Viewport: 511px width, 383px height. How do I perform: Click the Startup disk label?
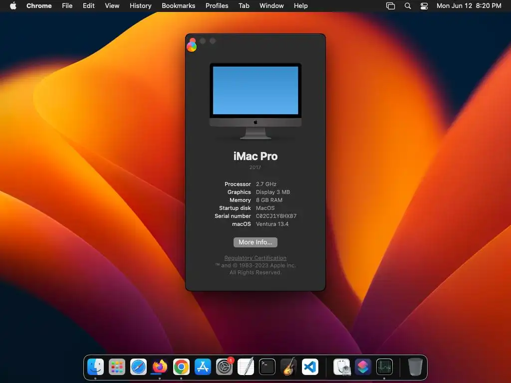(235, 208)
